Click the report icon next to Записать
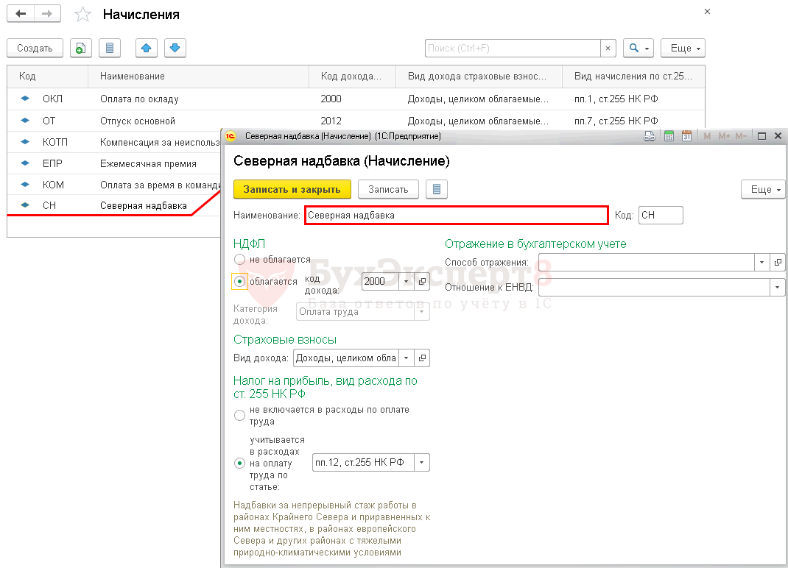788x568 pixels. coord(436,189)
